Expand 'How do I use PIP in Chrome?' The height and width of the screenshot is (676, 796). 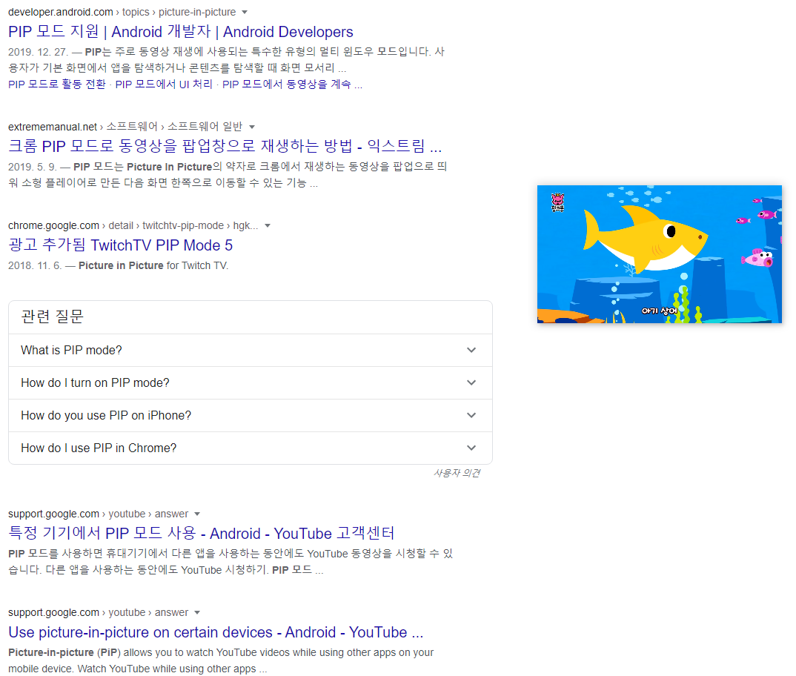coord(251,448)
